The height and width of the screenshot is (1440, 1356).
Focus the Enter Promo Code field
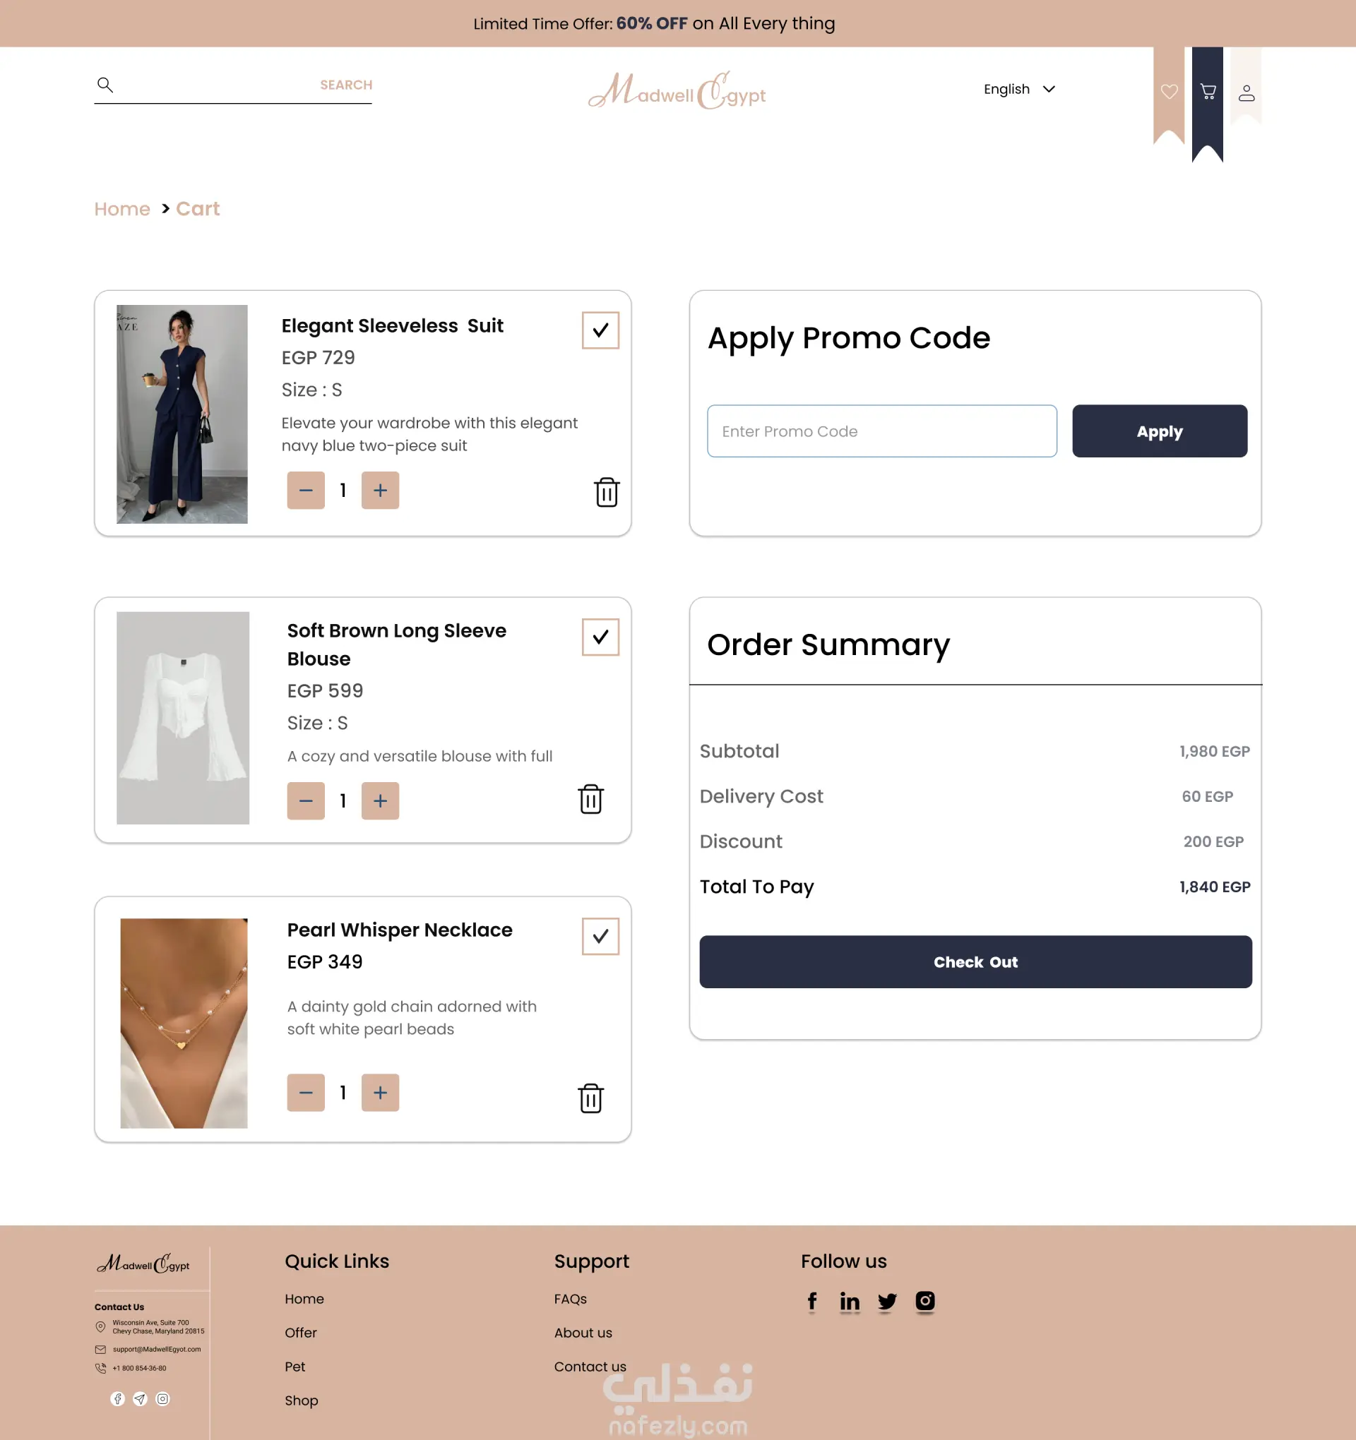[x=882, y=431]
